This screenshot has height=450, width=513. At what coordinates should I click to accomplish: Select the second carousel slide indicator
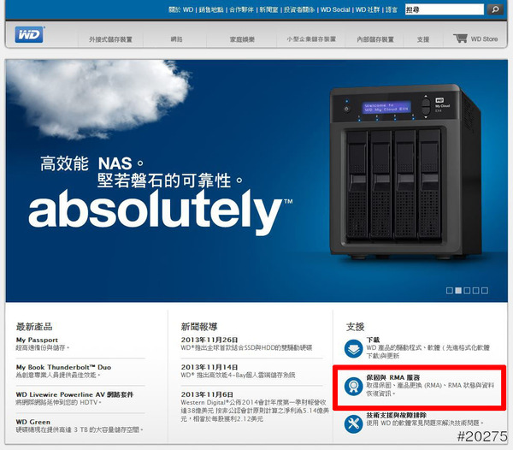click(459, 291)
